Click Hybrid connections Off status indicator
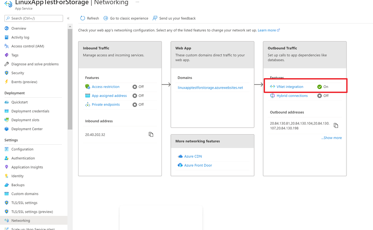 click(x=320, y=96)
